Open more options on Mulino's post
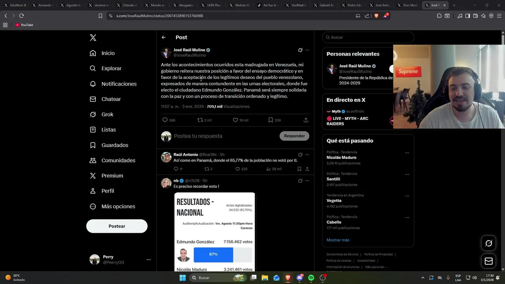Screen dimensions: 505x284 click(x=307, y=50)
